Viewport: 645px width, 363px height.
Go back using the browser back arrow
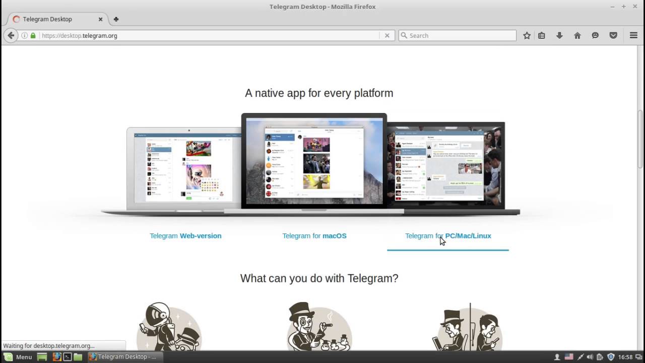pos(11,35)
